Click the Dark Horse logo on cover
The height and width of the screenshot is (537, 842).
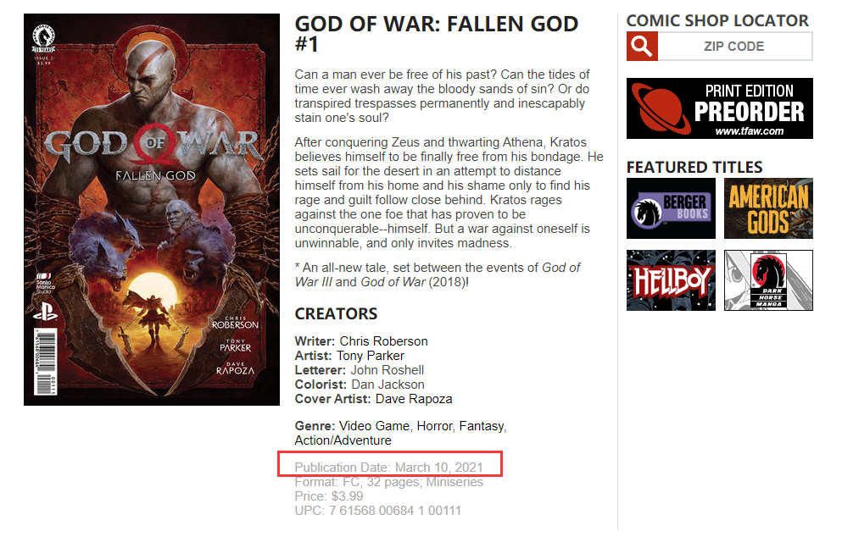[x=44, y=39]
